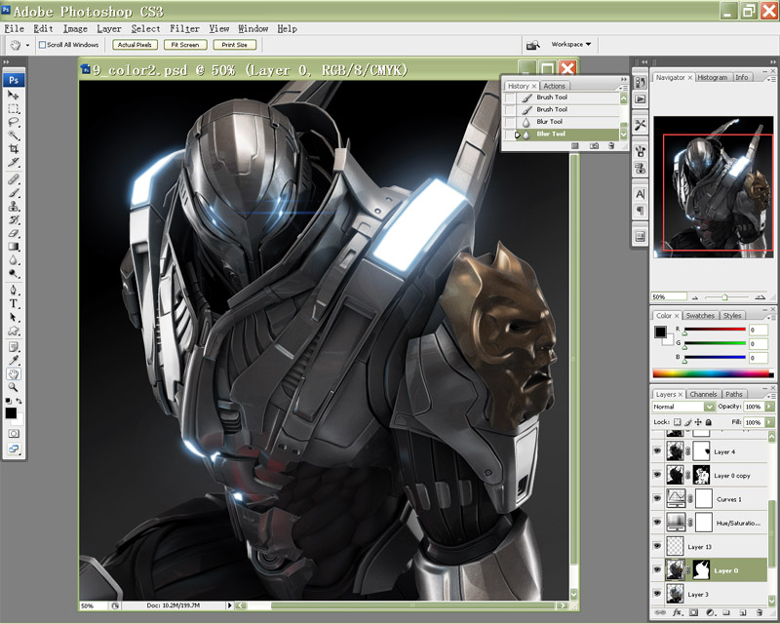Enable Scroll All Windows checkbox
The width and height of the screenshot is (780, 624).
42,45
